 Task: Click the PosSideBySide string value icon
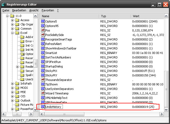click(43, 35)
